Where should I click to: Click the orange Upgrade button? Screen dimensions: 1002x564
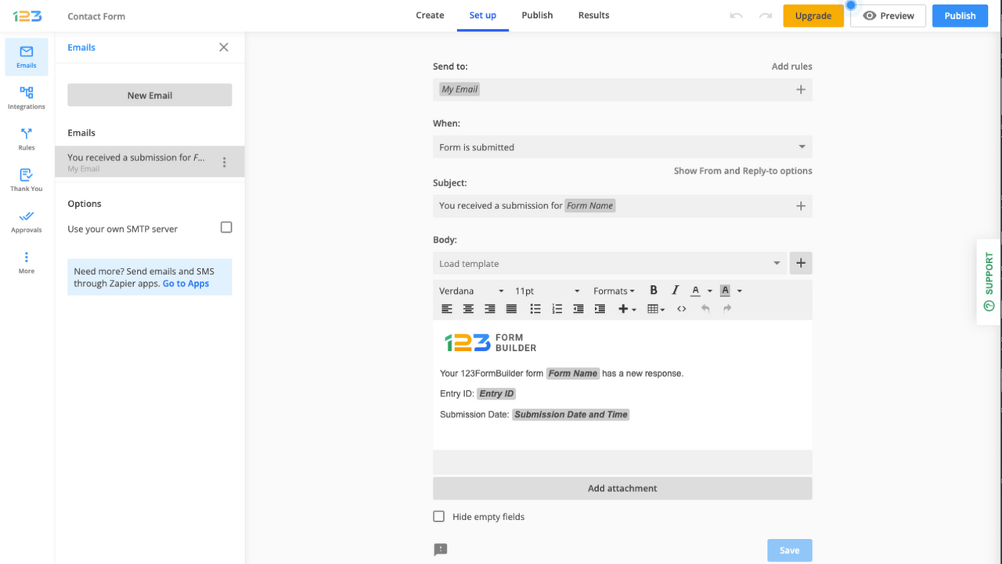pyautogui.click(x=813, y=16)
